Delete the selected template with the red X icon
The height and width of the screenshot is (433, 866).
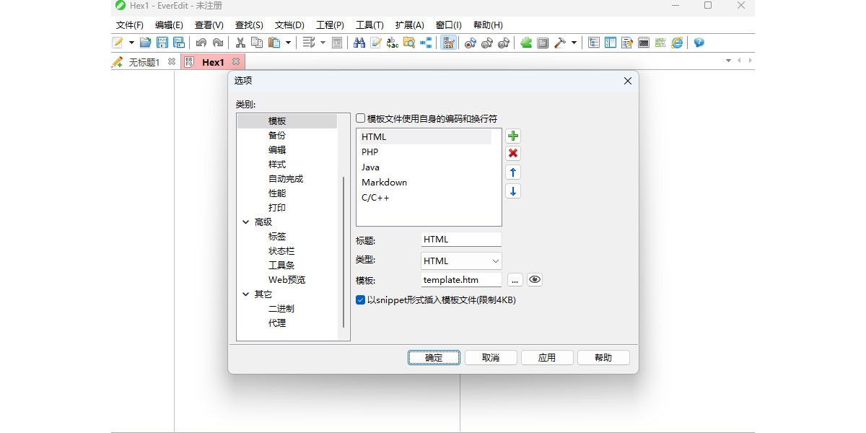coord(512,153)
